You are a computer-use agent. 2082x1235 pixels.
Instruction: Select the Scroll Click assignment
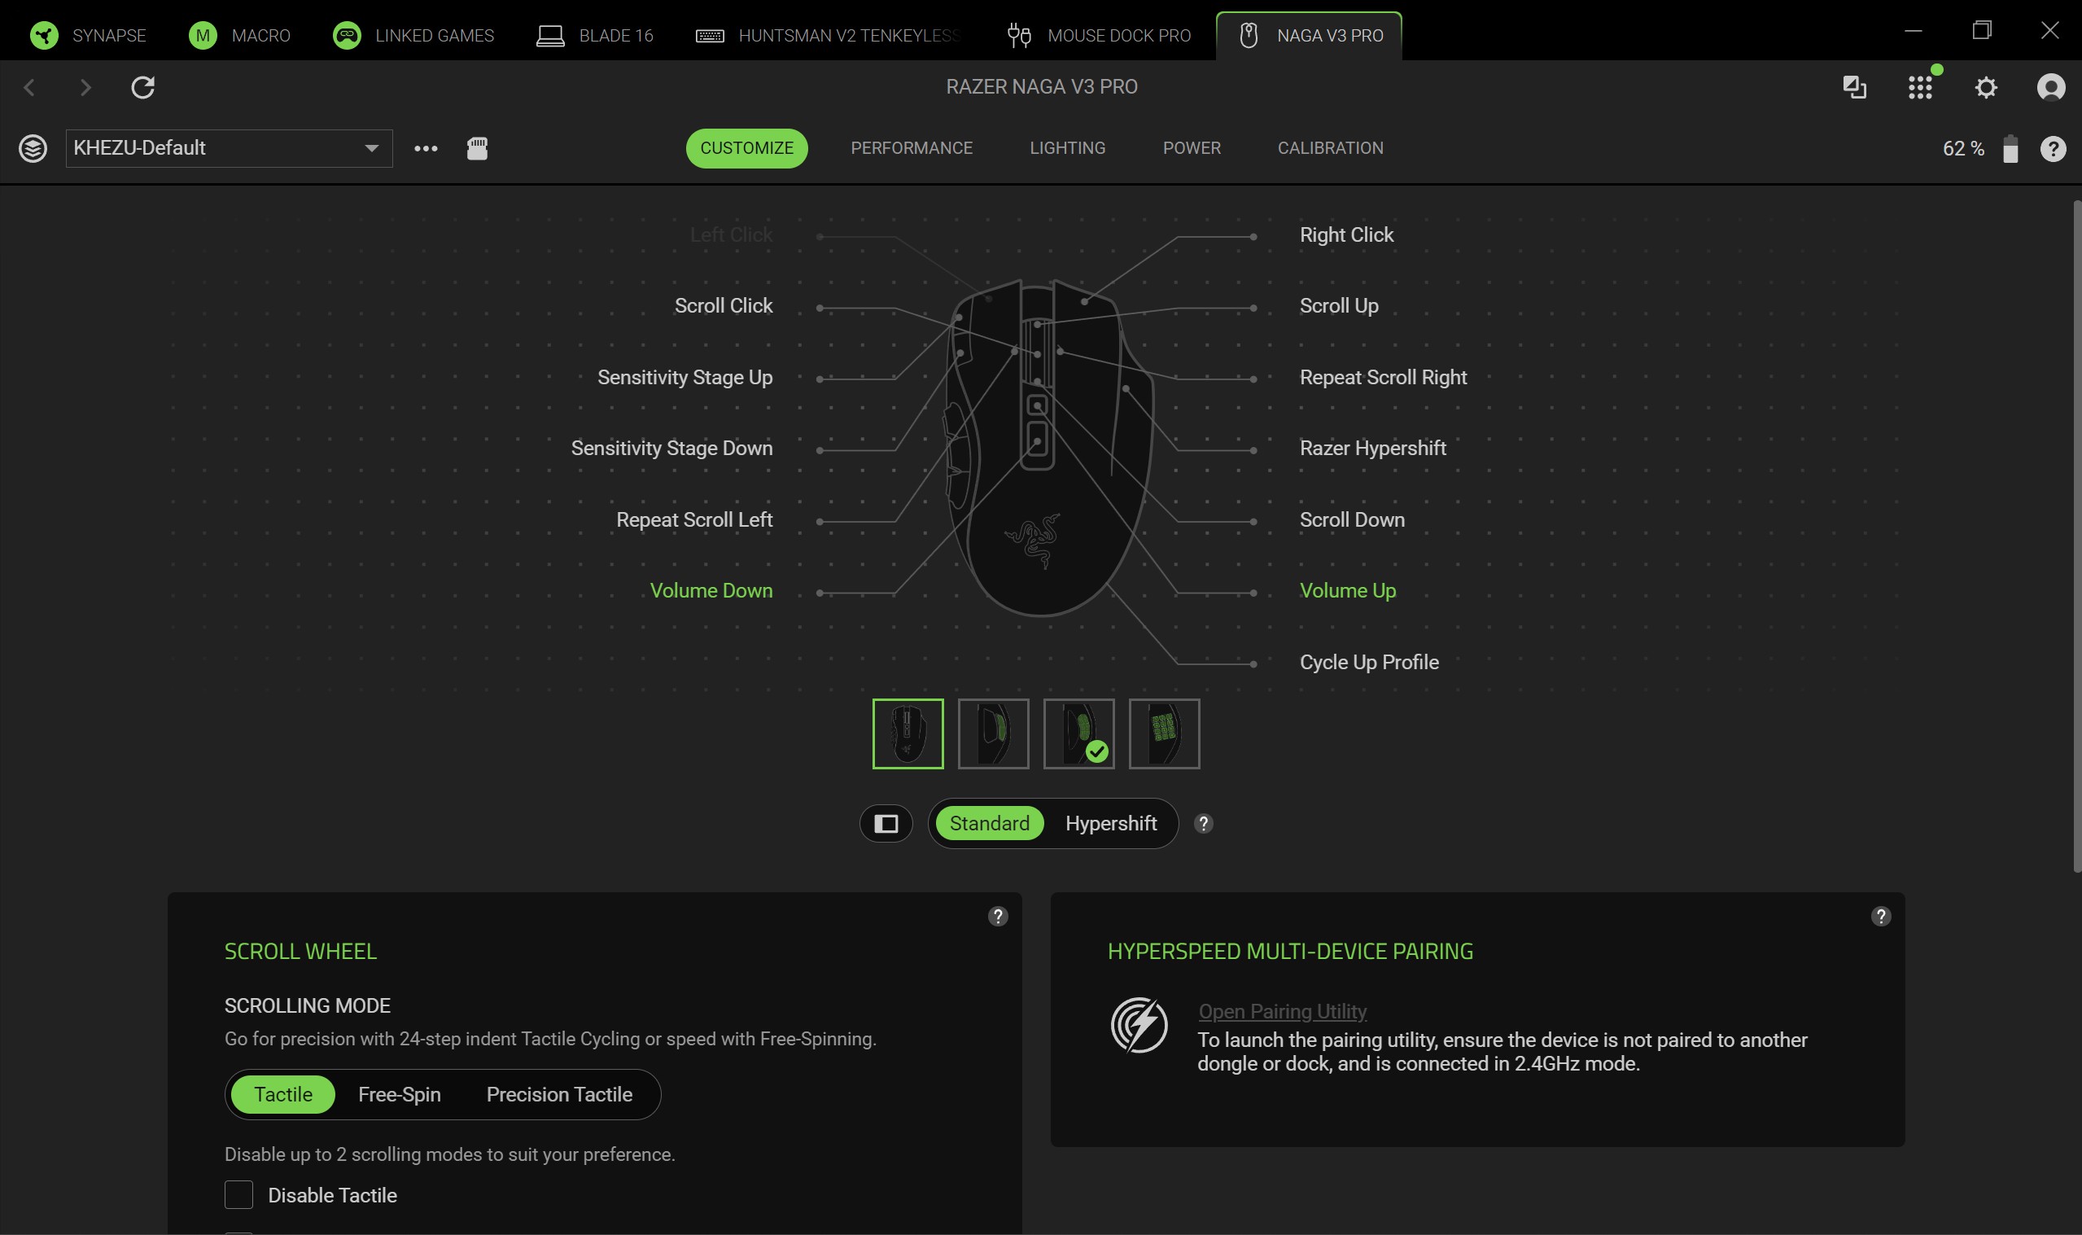coord(723,306)
